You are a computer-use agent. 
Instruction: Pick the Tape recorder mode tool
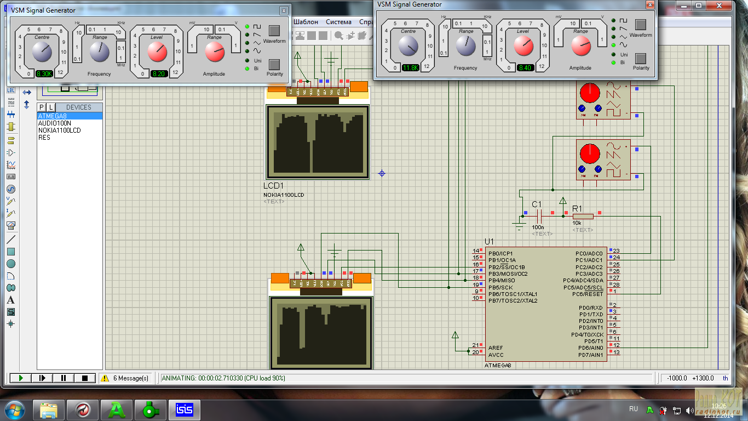tap(10, 177)
